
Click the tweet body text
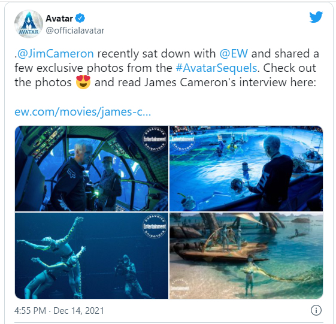coord(167,68)
